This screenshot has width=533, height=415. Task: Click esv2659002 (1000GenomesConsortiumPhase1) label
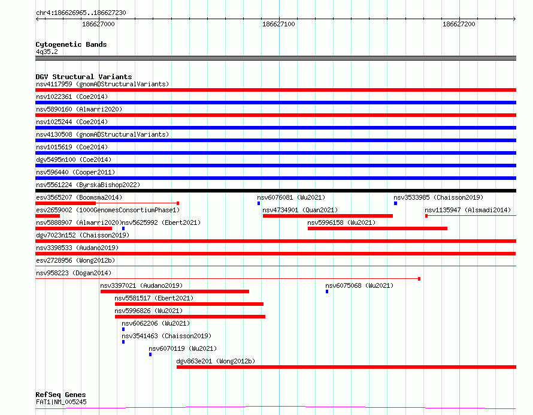108,210
